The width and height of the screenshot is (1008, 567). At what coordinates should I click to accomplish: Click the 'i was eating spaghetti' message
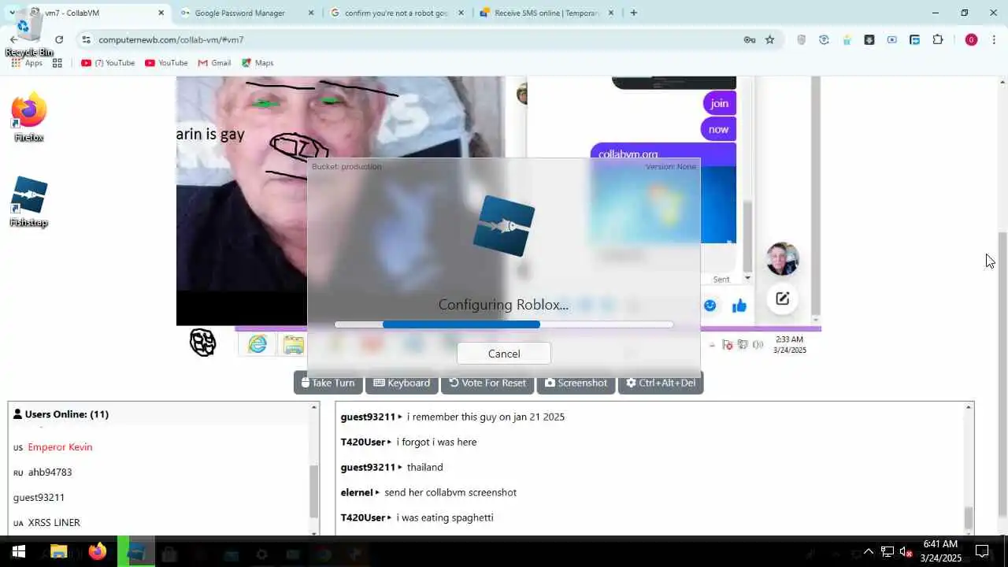(445, 518)
